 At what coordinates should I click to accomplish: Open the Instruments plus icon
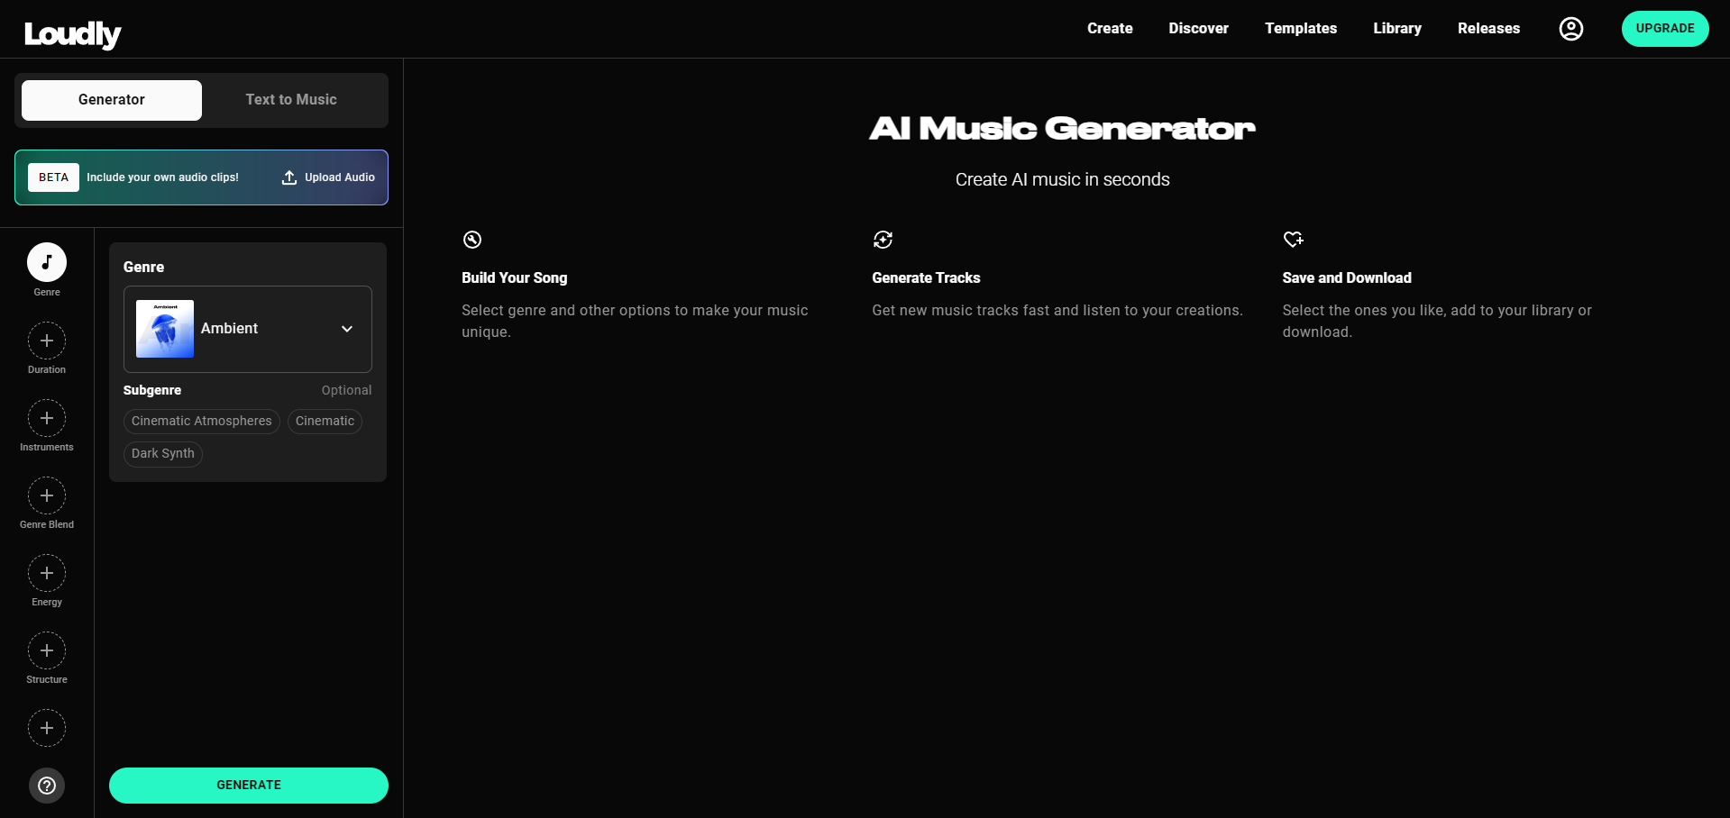[47, 418]
